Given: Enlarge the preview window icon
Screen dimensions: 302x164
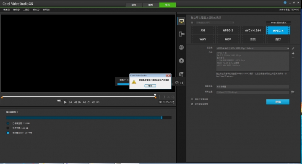Looking at the screenshot, I should [173, 97].
